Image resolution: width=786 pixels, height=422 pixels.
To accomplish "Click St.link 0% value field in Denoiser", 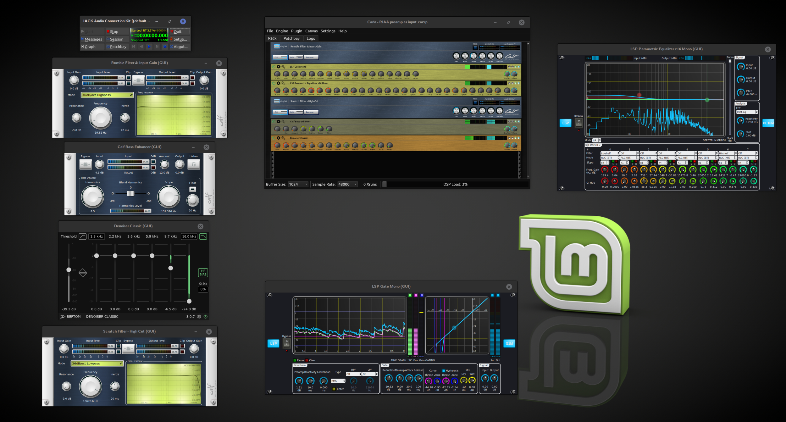I will point(203,289).
